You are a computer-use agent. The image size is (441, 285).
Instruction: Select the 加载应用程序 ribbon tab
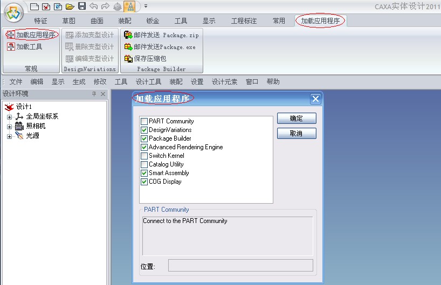[320, 21]
